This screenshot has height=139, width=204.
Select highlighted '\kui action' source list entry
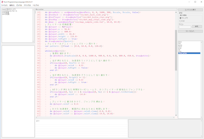click(x=189, y=53)
